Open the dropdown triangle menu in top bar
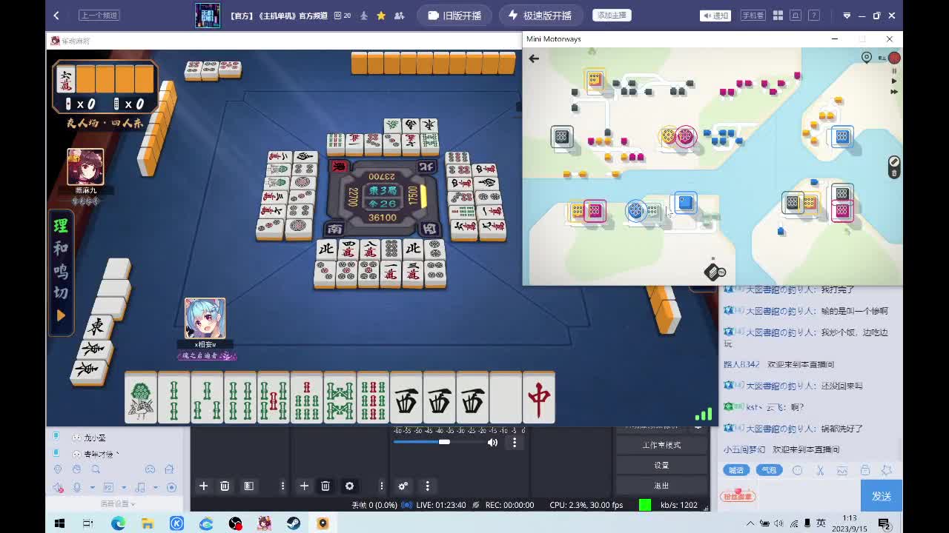 [x=847, y=16]
